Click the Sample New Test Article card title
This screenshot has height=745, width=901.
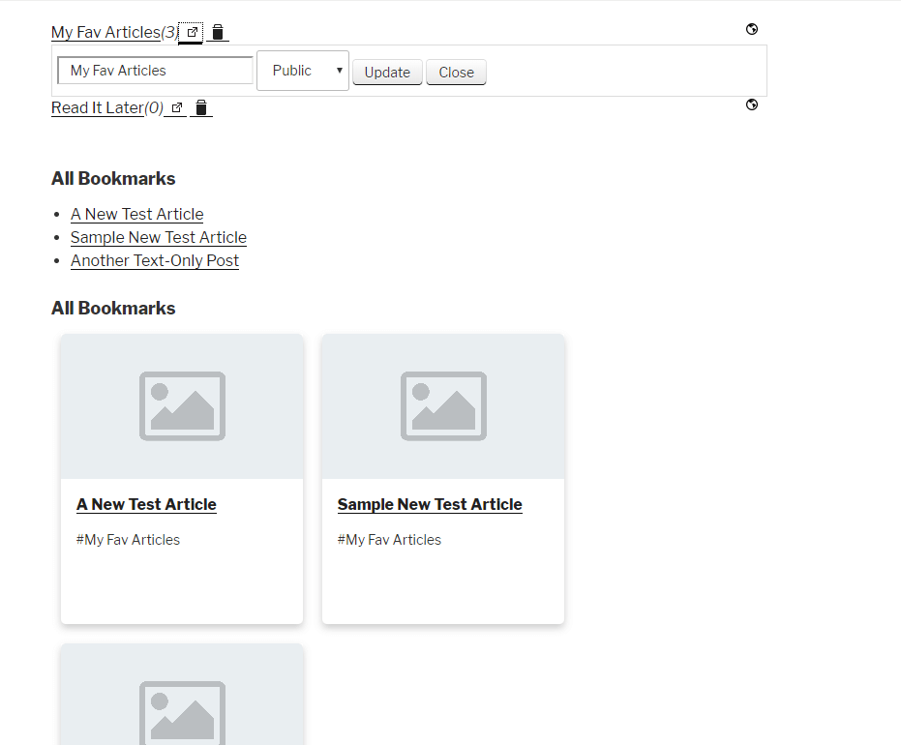coord(430,504)
